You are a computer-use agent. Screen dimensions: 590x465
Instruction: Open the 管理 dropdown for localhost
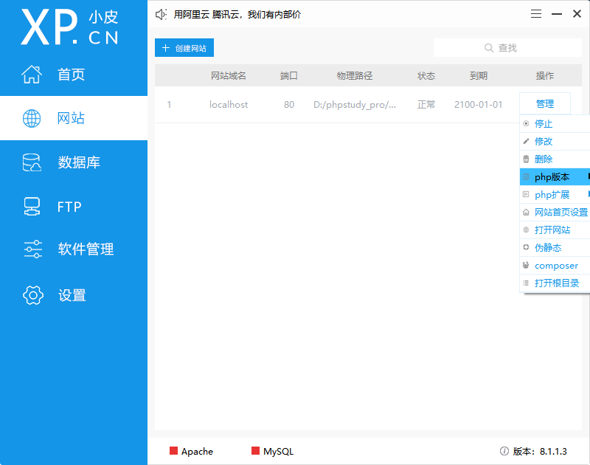click(x=544, y=103)
